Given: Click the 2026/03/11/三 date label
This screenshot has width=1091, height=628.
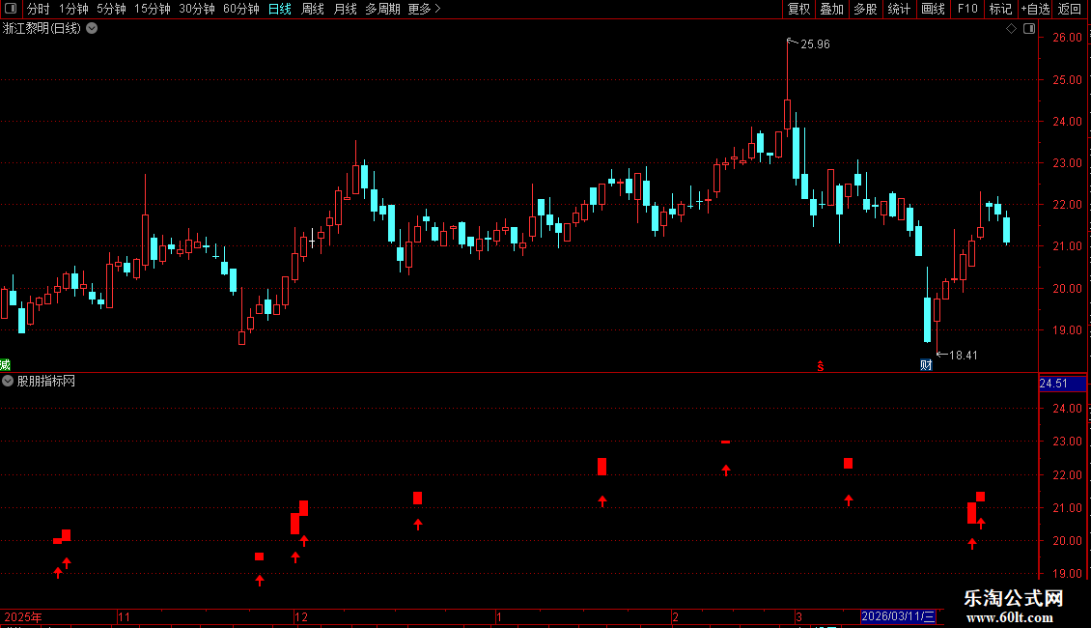Looking at the screenshot, I should coord(898,616).
